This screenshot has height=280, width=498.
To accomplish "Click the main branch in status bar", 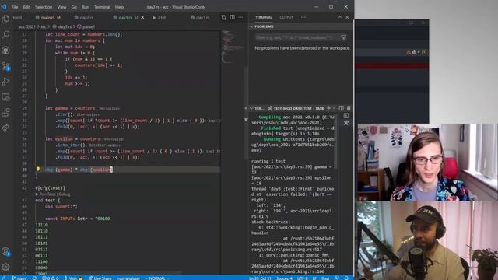I will [19, 278].
